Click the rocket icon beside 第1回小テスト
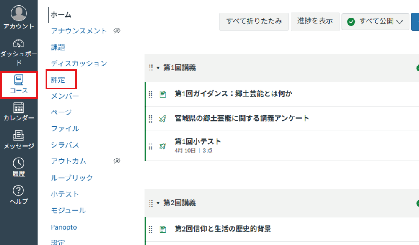This screenshot has height=245, width=419. coord(162,146)
